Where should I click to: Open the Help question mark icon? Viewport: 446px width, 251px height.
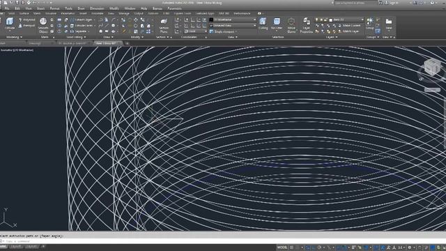point(432,3)
